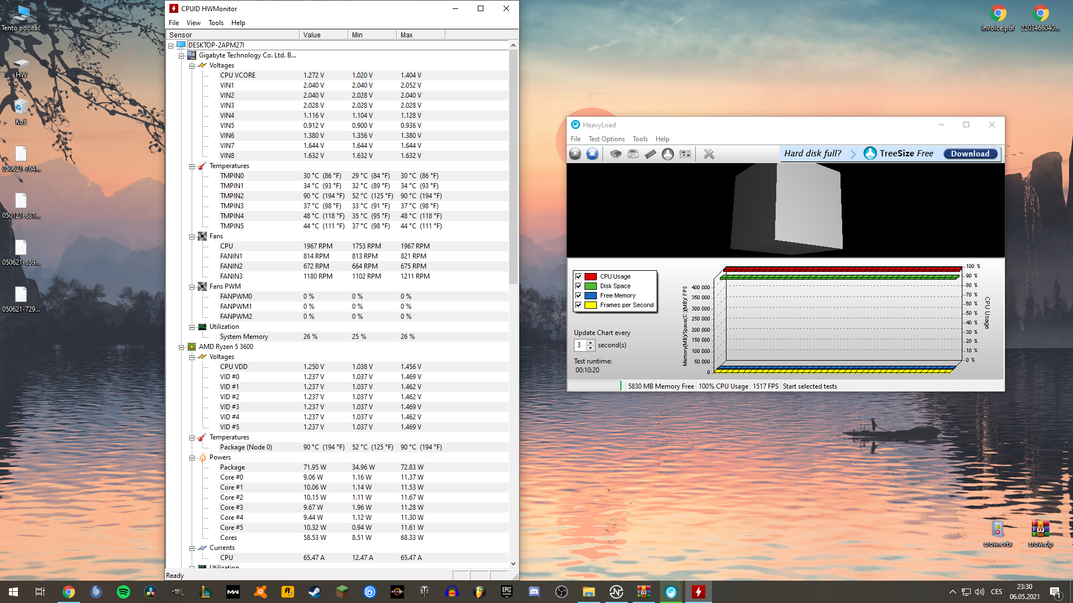The height and width of the screenshot is (603, 1073).
Task: Click the TreeSize Download button
Action: coord(970,154)
